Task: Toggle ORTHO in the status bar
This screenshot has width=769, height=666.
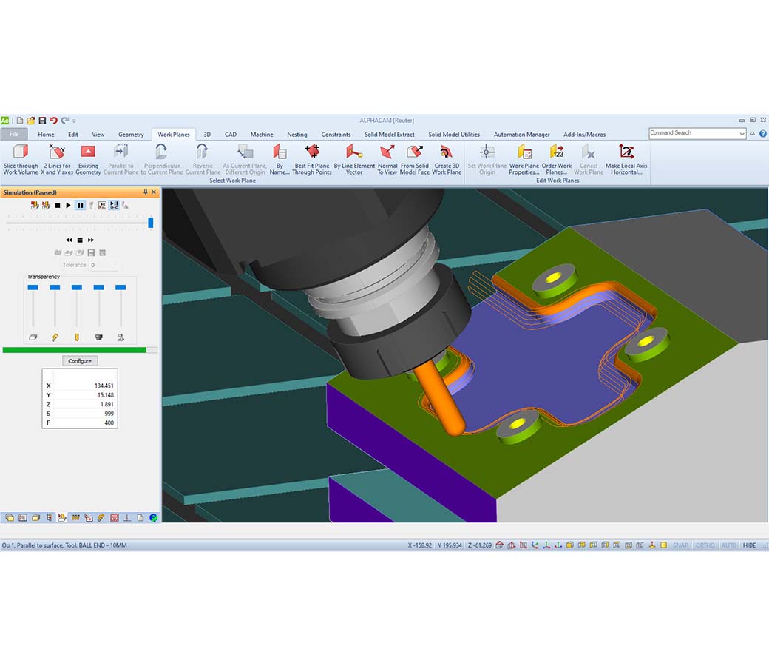Action: click(705, 545)
